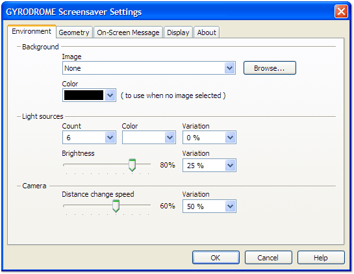Screen dimensions: 354x274
Task: Expand the camera Variation 50 % dropdown
Action: click(x=230, y=206)
